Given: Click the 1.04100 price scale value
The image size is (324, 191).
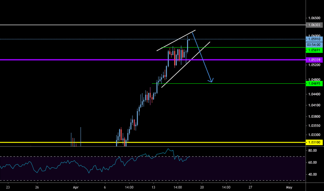Looking at the screenshot, I should tap(314, 105).
